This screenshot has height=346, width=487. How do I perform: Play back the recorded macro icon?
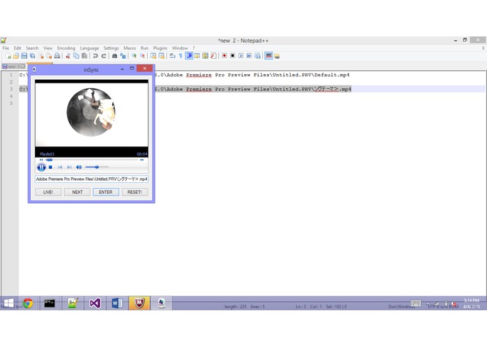(241, 56)
